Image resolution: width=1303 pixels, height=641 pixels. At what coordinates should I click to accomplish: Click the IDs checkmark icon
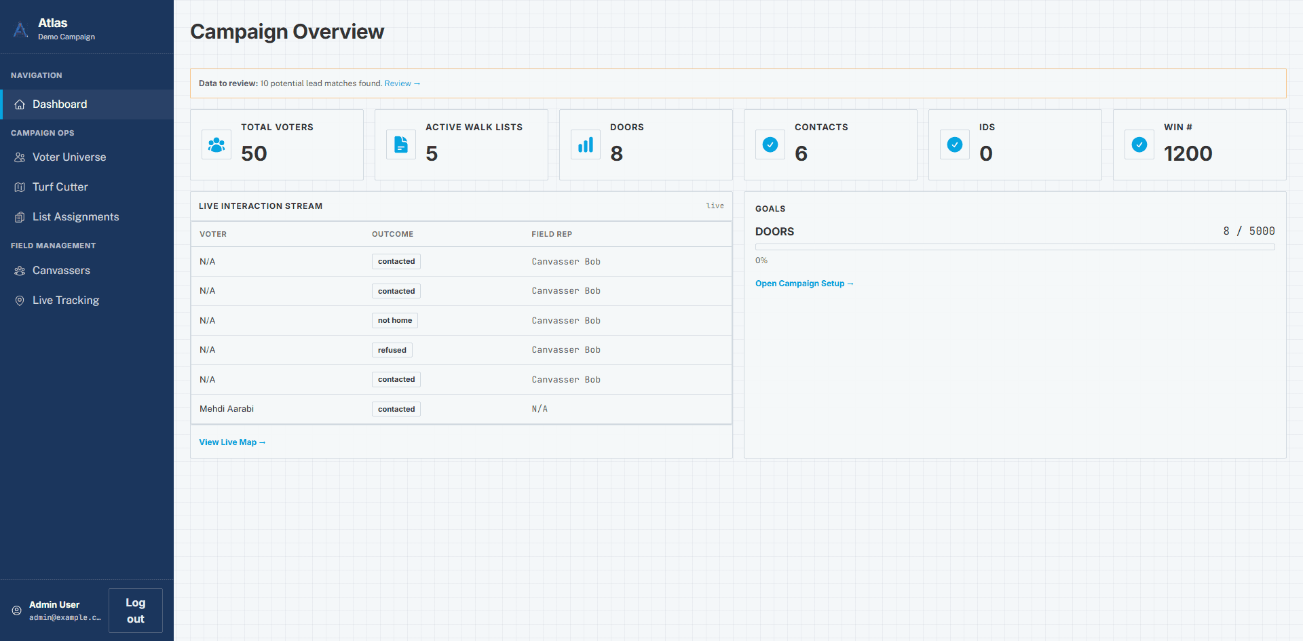click(955, 144)
